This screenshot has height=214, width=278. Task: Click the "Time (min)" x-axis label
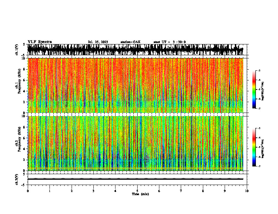pyautogui.click(x=140, y=194)
